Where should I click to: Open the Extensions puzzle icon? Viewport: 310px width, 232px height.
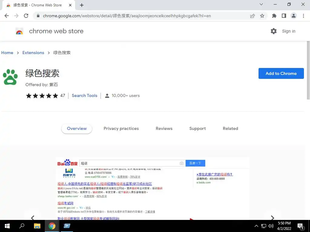tap(274, 16)
